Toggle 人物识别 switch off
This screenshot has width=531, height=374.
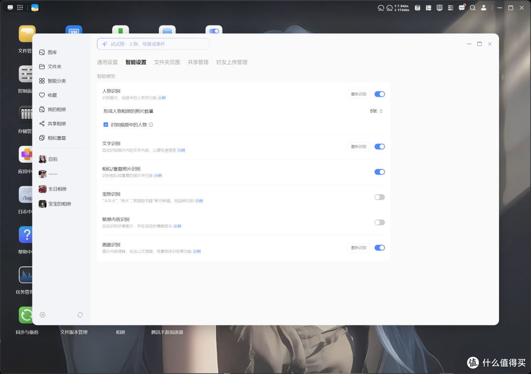[x=380, y=94]
